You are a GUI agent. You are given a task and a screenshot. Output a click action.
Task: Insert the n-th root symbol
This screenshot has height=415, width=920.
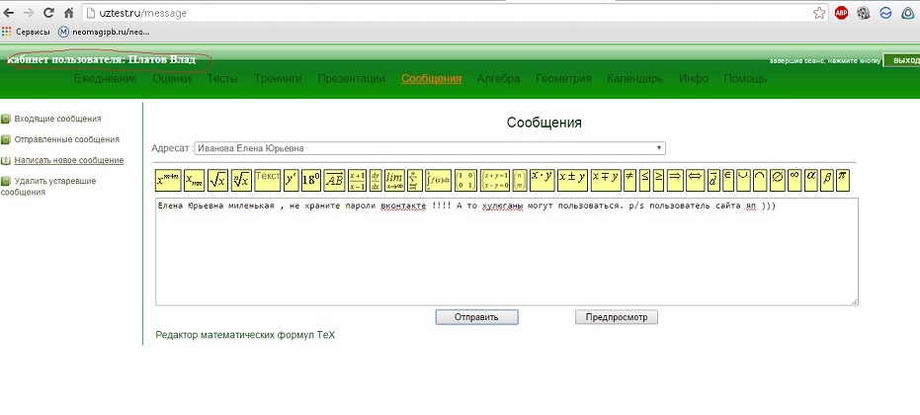(x=241, y=180)
